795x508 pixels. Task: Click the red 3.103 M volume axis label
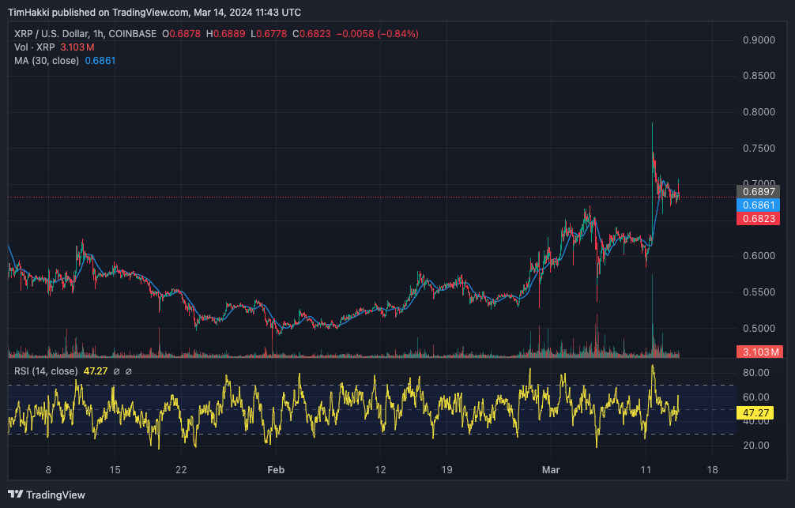(x=759, y=352)
